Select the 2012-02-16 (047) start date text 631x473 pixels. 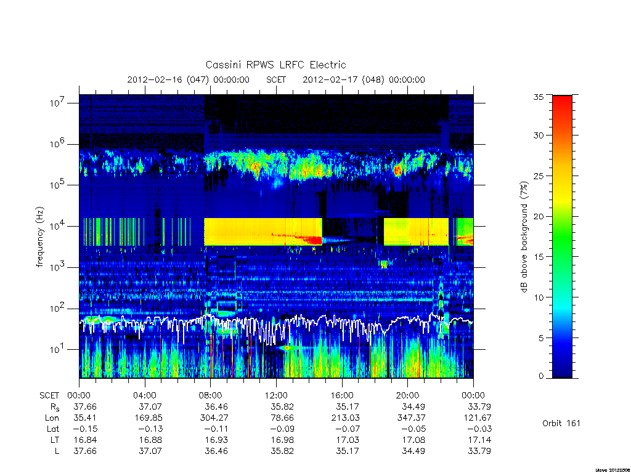pos(168,79)
